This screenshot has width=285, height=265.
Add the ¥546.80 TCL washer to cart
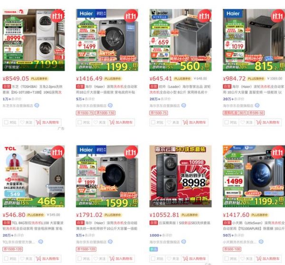[48, 259]
